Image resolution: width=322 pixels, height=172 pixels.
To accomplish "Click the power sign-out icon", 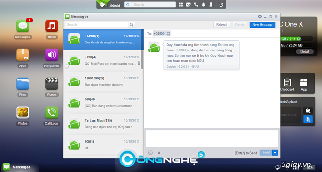I will [x=221, y=5].
